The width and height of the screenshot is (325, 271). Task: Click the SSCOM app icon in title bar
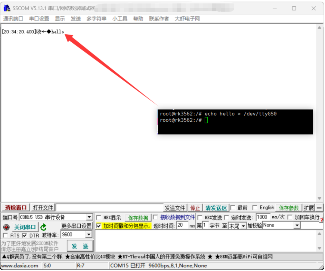point(7,8)
